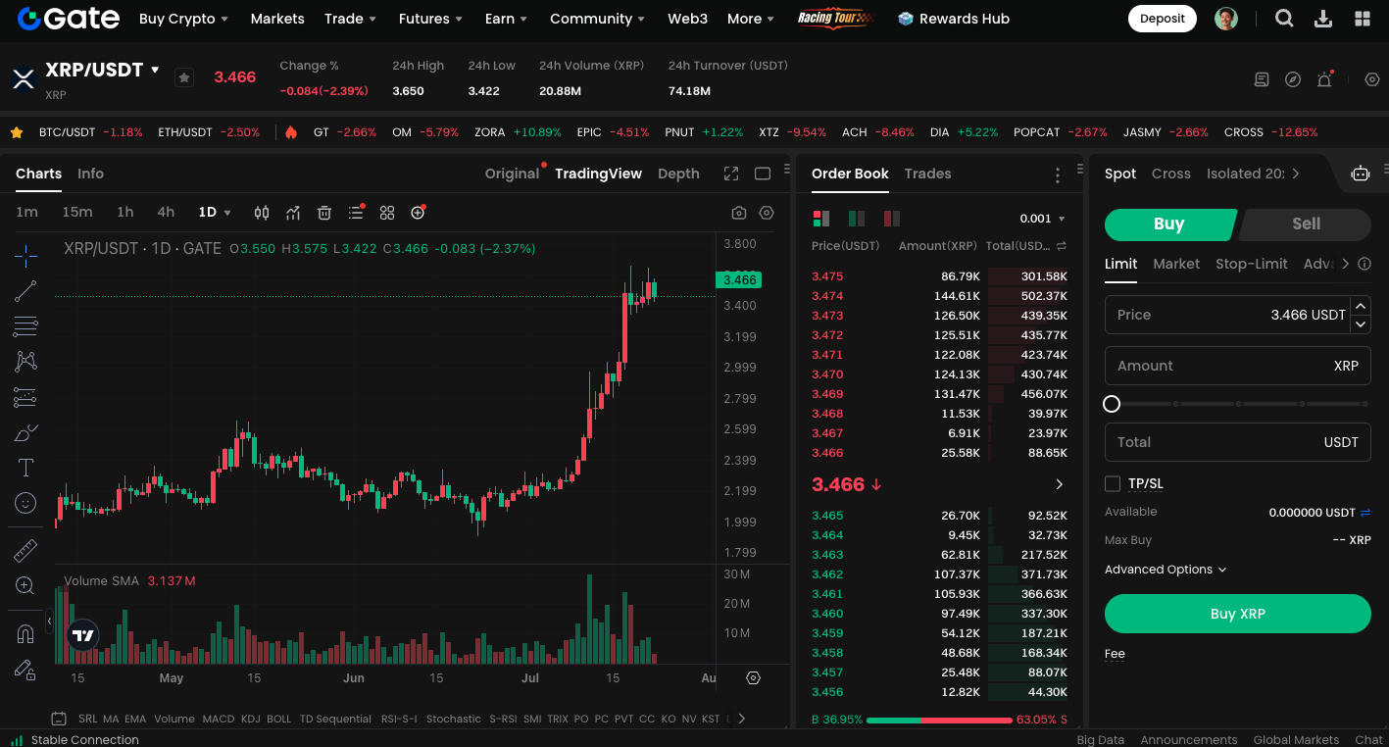Select the Depth chart view

click(x=678, y=174)
